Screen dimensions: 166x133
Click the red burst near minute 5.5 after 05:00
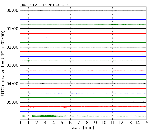(65, 107)
